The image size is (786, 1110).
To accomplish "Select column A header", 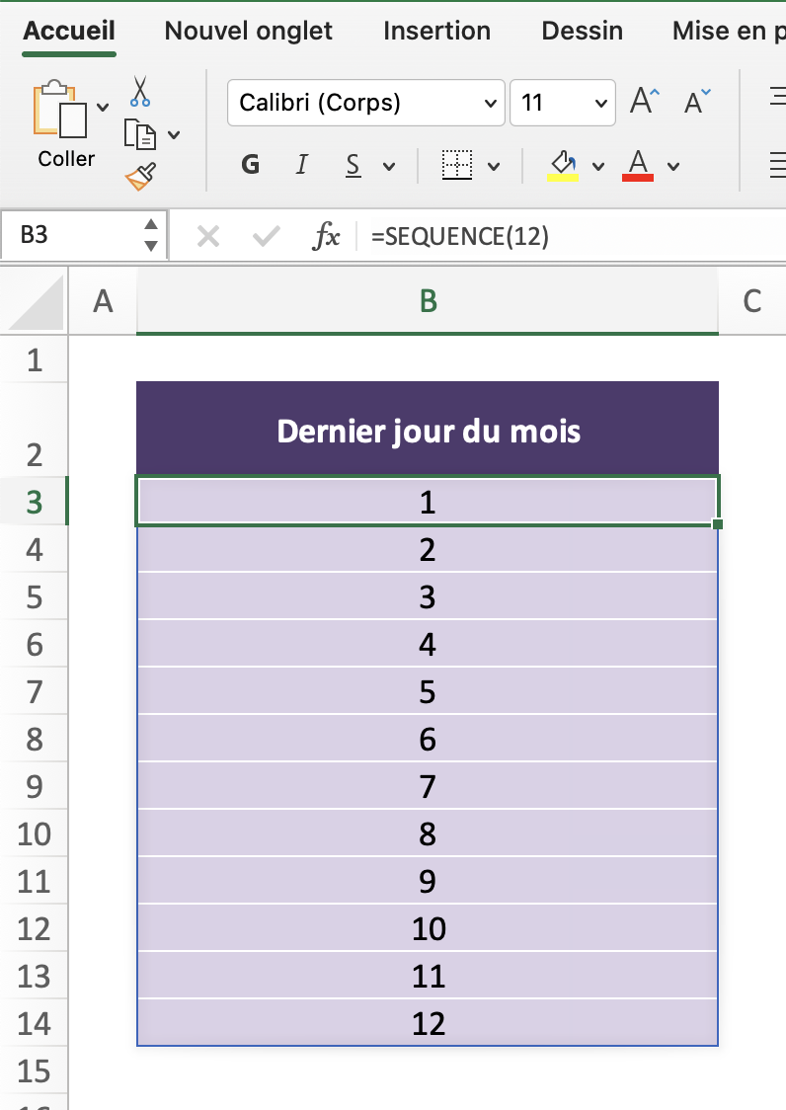I will pos(103,301).
